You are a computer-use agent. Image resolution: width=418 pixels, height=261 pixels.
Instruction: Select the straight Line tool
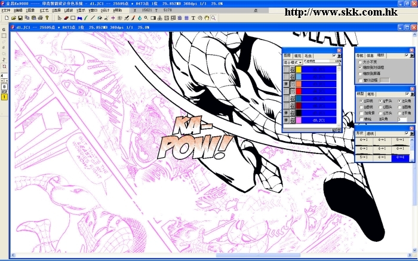click(x=93, y=18)
